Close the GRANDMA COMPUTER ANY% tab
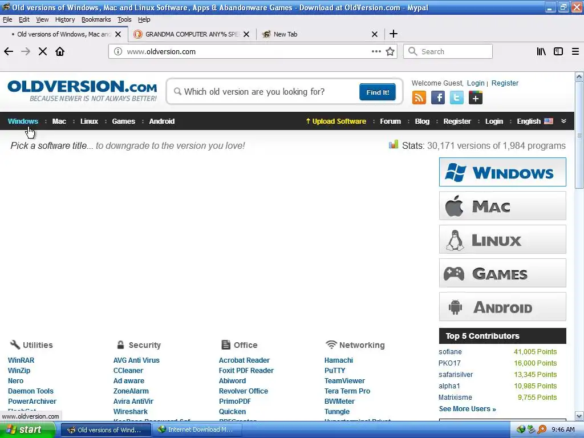The height and width of the screenshot is (438, 584). click(x=246, y=34)
